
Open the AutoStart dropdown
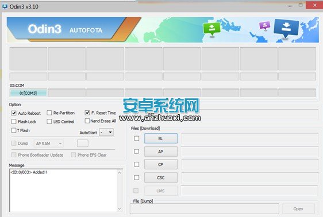click(x=106, y=132)
